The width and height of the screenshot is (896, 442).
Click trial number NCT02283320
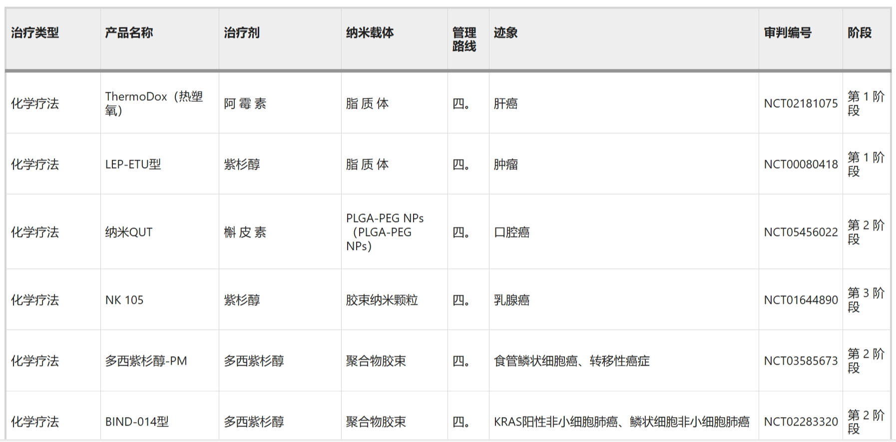(x=801, y=422)
